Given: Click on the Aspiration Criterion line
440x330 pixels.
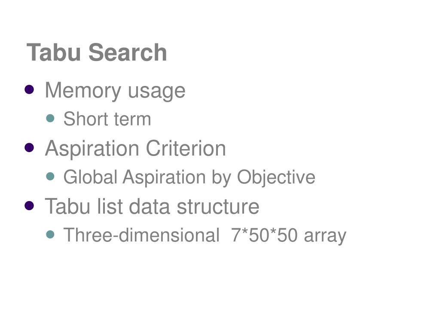Looking at the screenshot, I should pyautogui.click(x=135, y=149).
